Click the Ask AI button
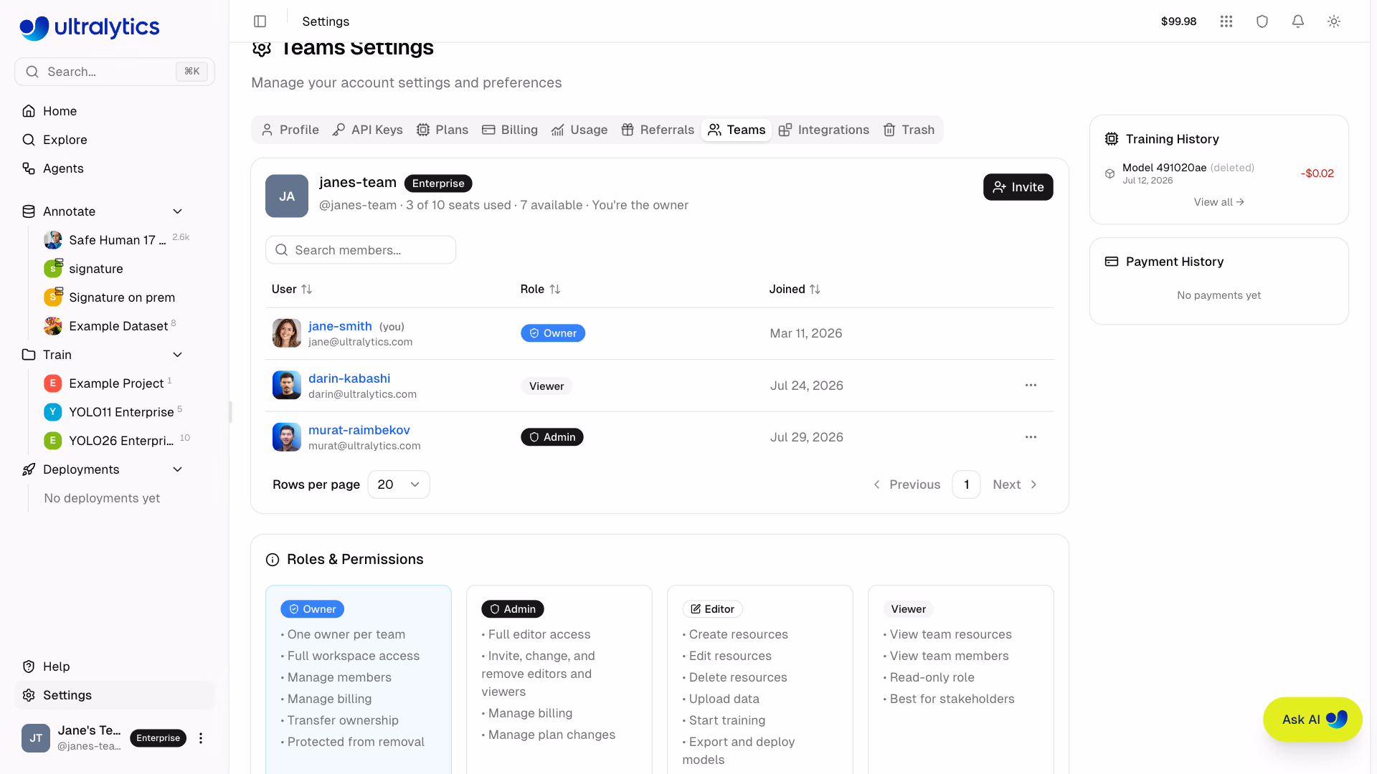This screenshot has height=774, width=1377. click(1312, 720)
